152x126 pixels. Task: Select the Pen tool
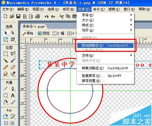13,89
